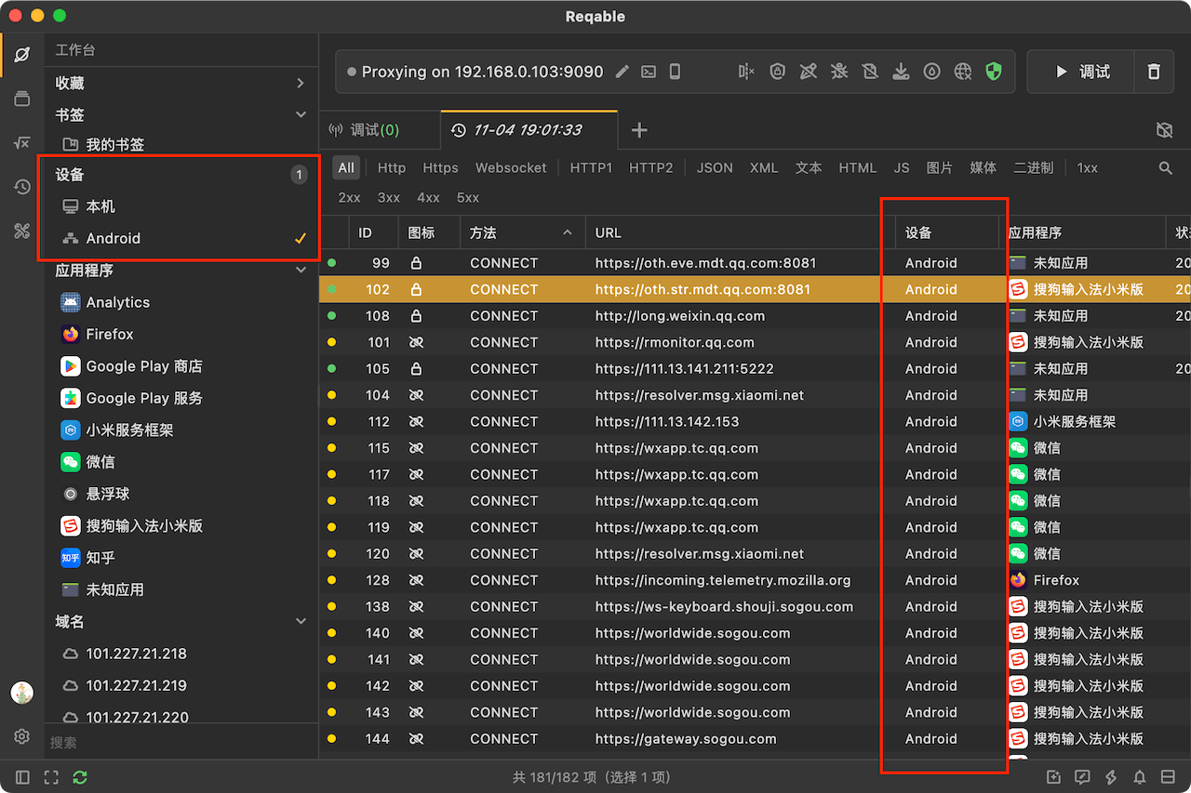The image size is (1191, 793).
Task: Click the 搜索 search field in sidebar
Action: (177, 743)
